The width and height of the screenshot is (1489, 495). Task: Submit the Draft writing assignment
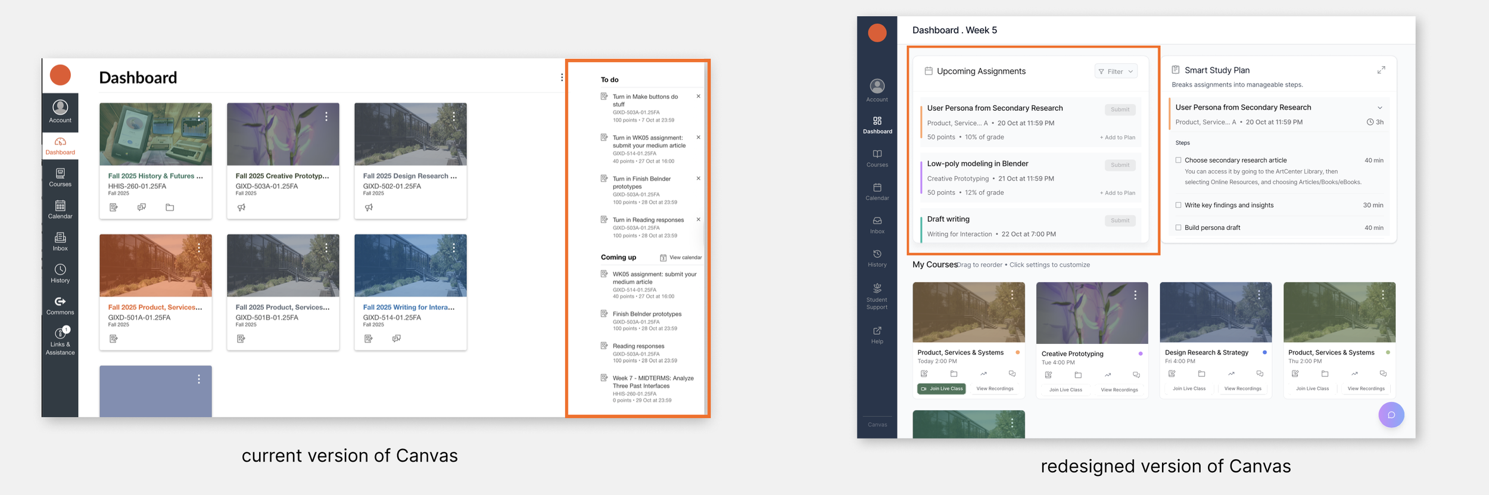1120,220
